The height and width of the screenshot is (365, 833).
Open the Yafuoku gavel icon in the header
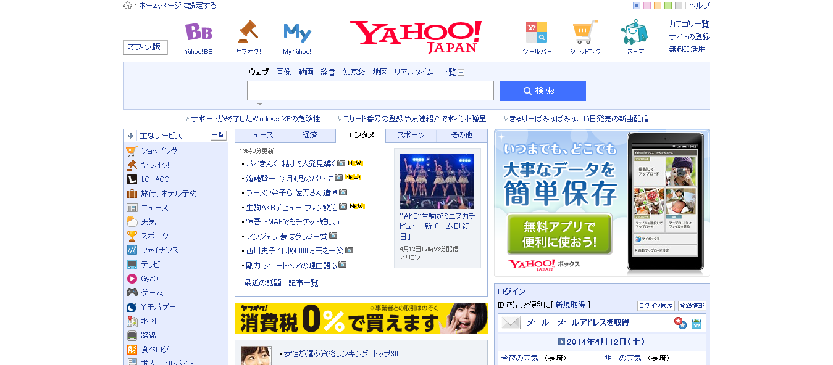point(248,31)
